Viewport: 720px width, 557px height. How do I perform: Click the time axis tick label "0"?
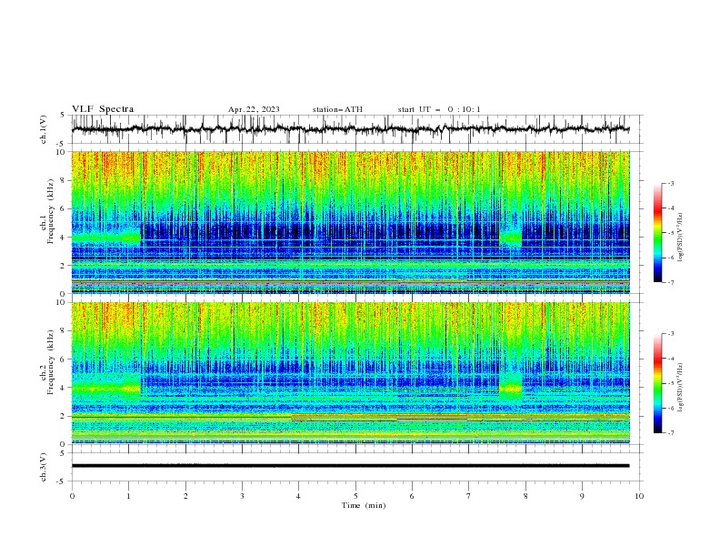[x=72, y=496]
